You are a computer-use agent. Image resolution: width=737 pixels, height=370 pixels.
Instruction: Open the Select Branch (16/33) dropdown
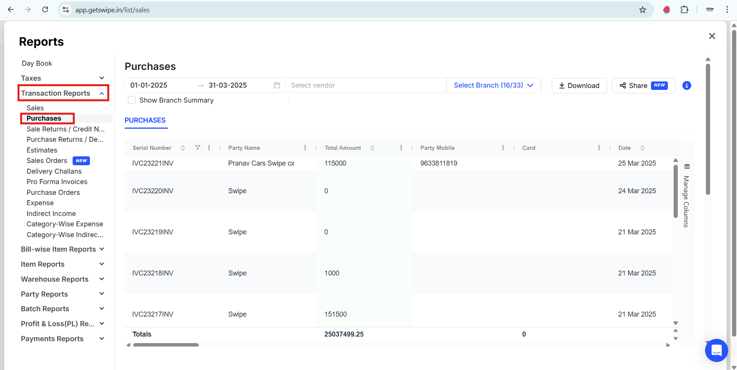pyautogui.click(x=493, y=85)
